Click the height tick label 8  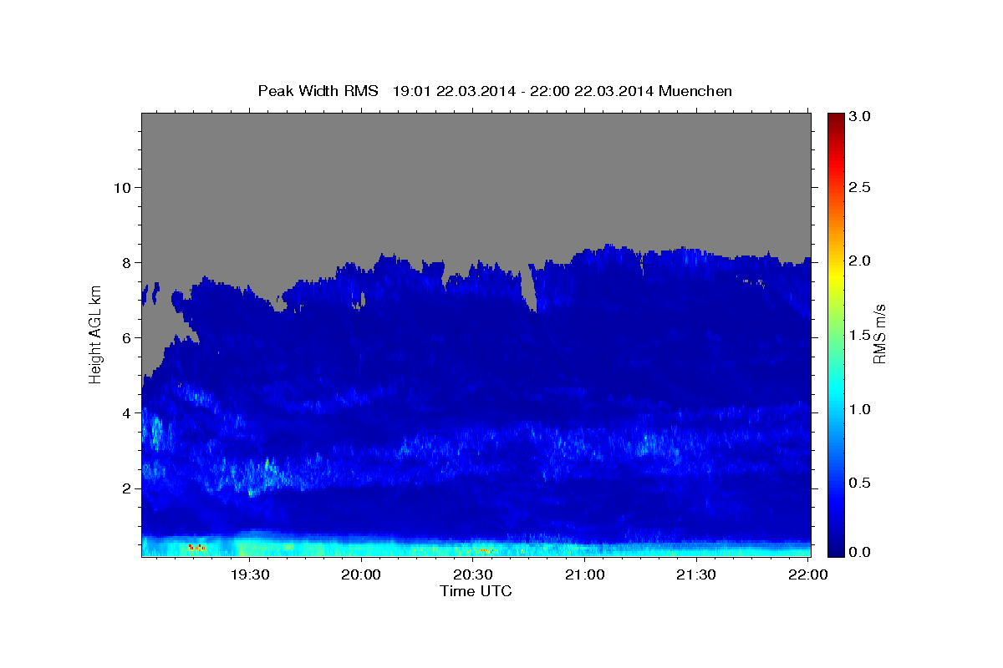tap(125, 262)
